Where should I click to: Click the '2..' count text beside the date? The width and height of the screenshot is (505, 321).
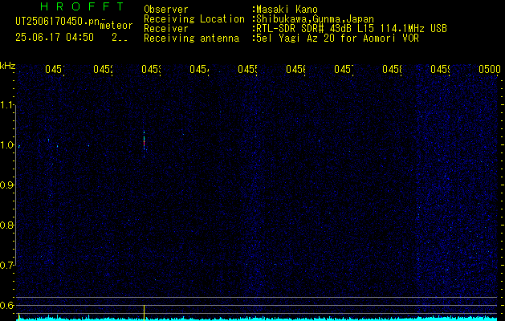120,38
